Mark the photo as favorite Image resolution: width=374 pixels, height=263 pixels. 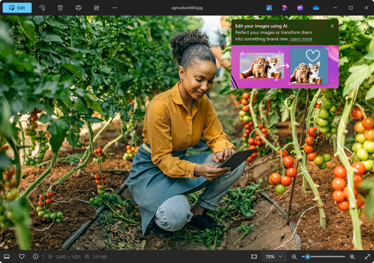coord(22,256)
